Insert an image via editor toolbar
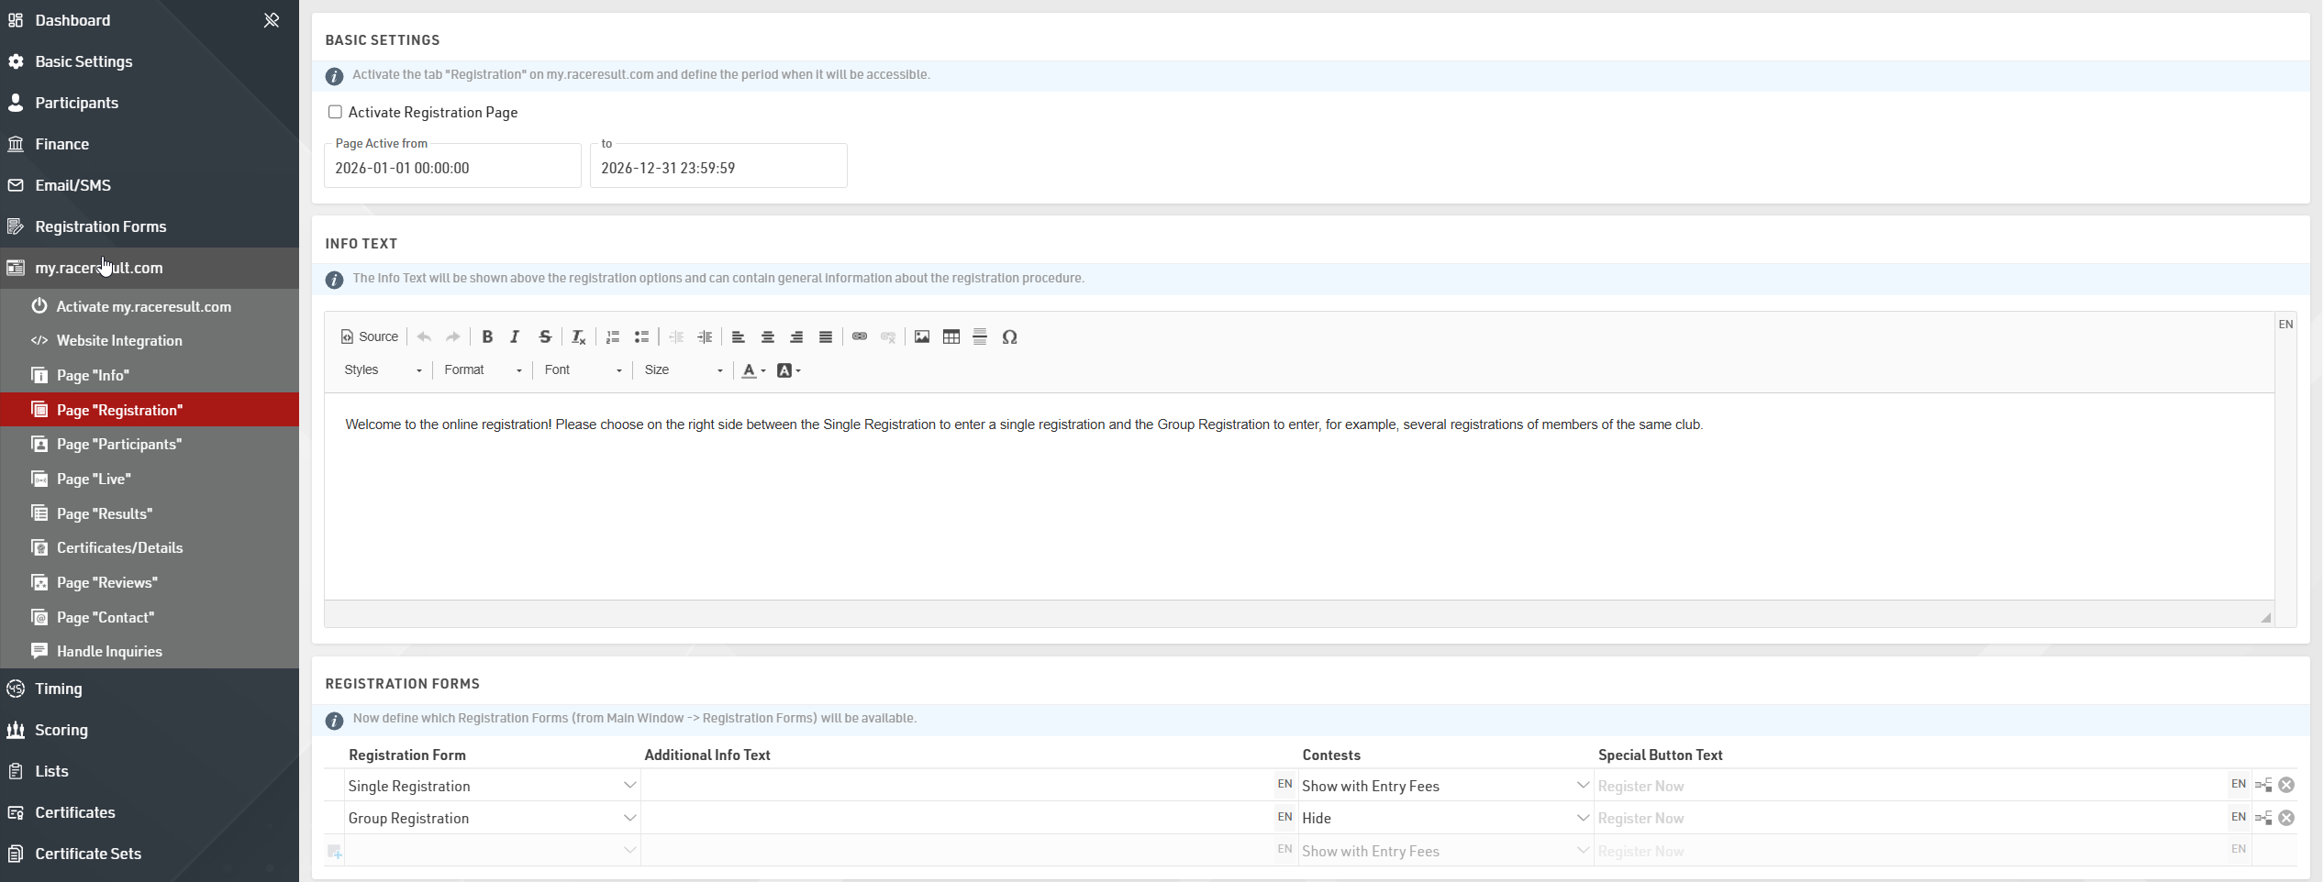The image size is (2324, 882). (x=921, y=336)
